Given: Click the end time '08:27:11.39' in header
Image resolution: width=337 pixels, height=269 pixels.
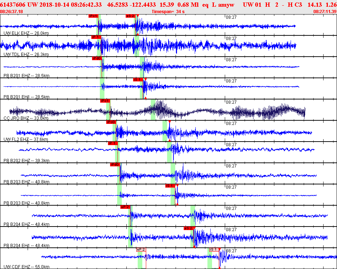Looking at the screenshot, I should click(x=325, y=12).
